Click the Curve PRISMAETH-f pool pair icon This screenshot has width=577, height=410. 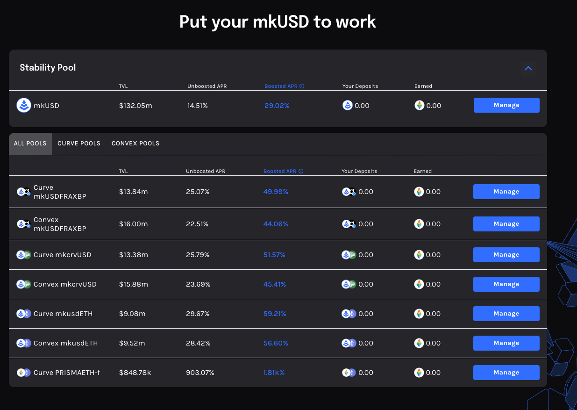click(24, 373)
